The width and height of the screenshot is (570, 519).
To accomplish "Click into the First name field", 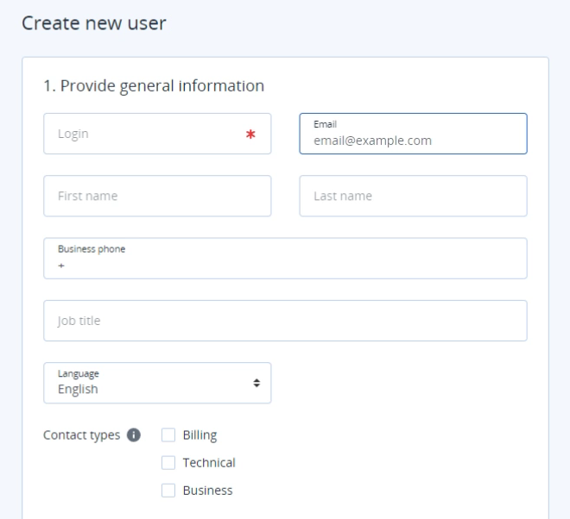I will (157, 196).
